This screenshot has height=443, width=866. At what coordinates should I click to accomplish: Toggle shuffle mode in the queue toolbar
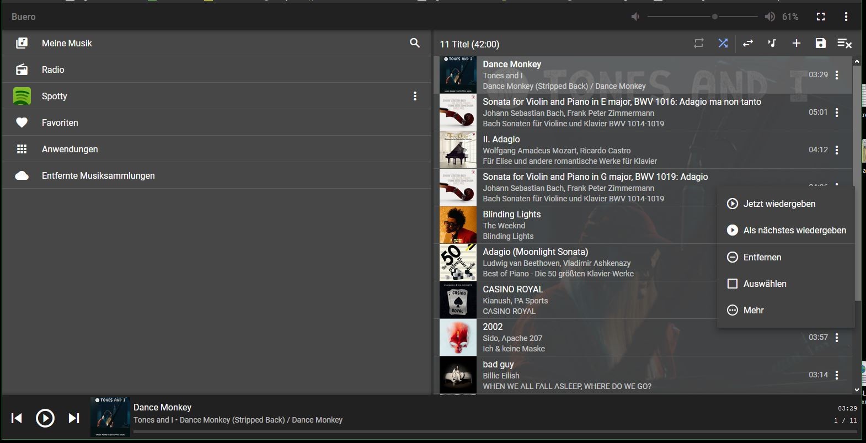[723, 43]
